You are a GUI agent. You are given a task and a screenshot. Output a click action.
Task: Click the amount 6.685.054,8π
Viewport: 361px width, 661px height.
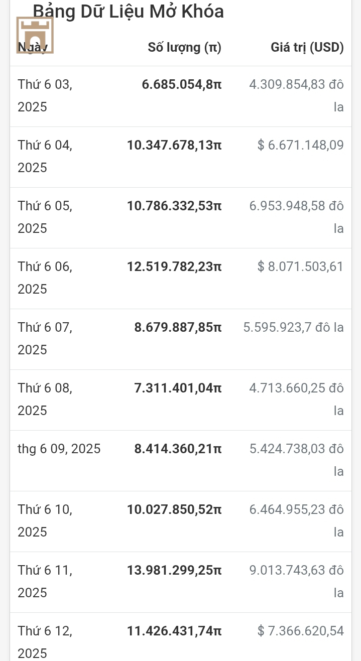click(182, 84)
